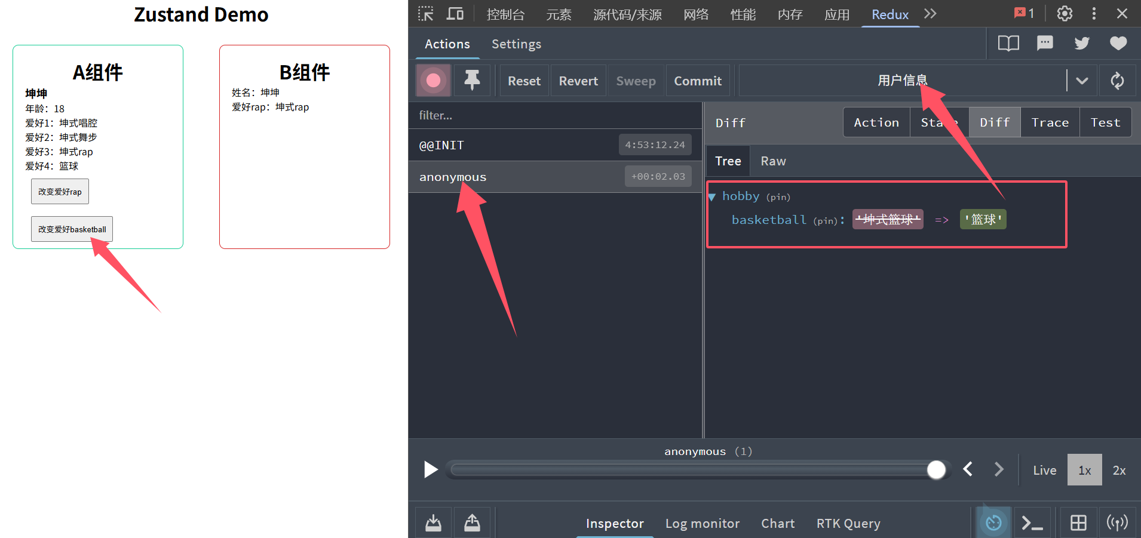Select the Tree diff subtab
The height and width of the screenshot is (538, 1141).
[728, 161]
